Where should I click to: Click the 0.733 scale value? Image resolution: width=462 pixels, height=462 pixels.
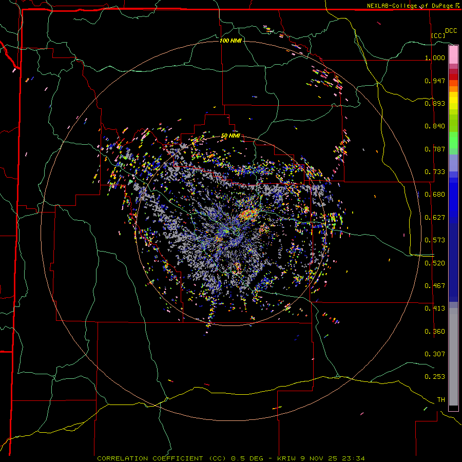435,172
